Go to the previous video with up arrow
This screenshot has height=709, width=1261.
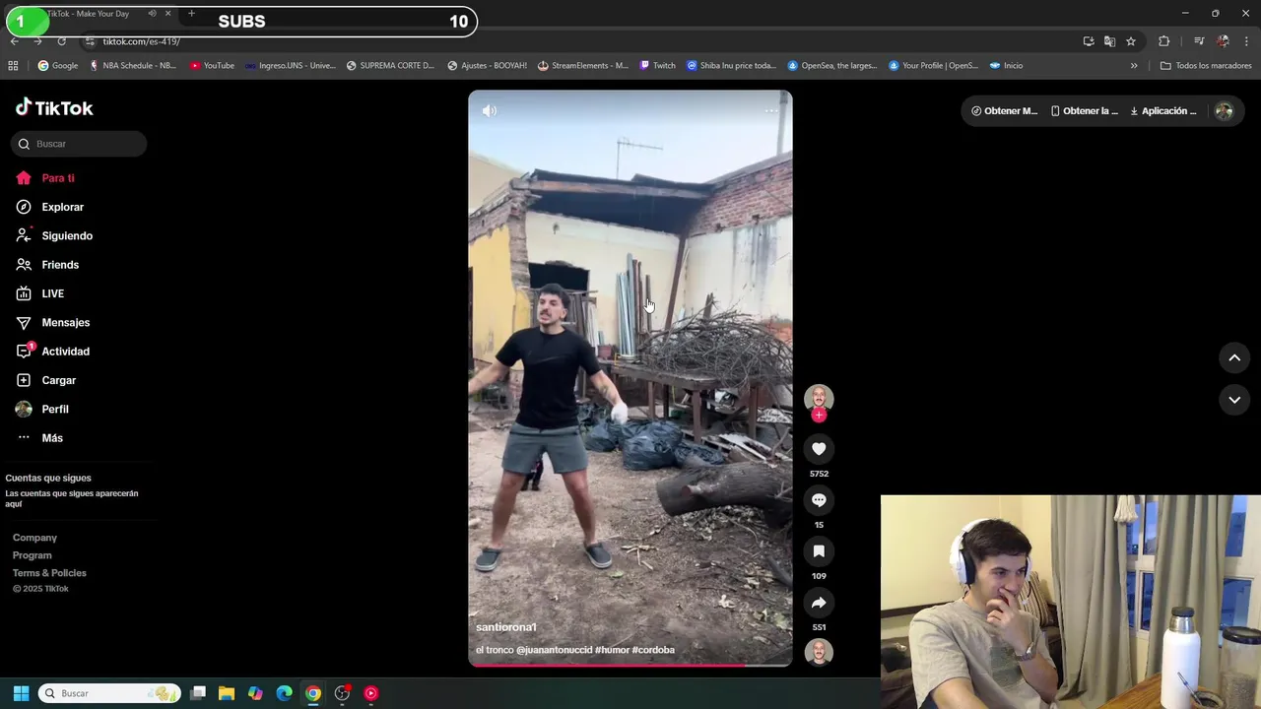click(x=1234, y=358)
